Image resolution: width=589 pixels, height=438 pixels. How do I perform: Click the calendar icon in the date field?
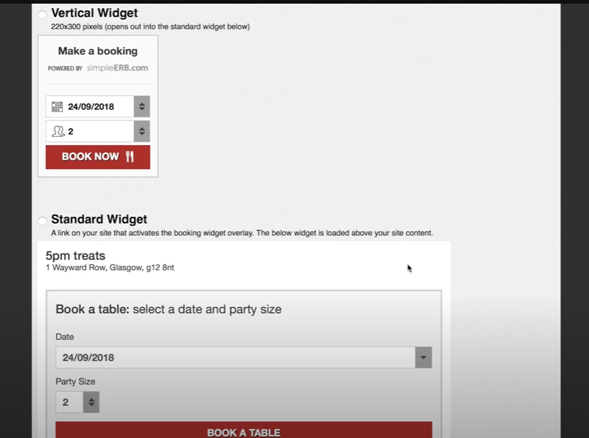click(x=57, y=106)
